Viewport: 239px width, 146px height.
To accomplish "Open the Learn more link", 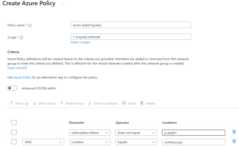I will click(x=16, y=68).
